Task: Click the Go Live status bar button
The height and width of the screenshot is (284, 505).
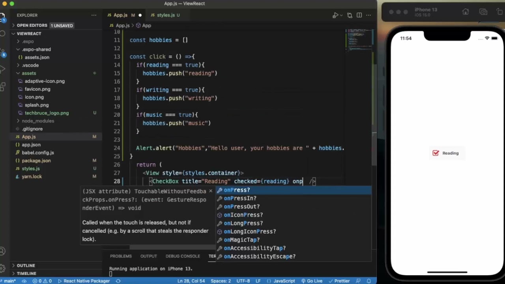Action: (x=311, y=281)
